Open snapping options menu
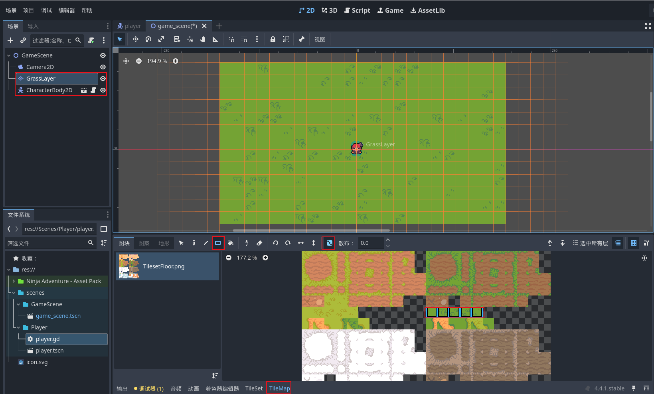Image resolution: width=654 pixels, height=394 pixels. click(257, 39)
